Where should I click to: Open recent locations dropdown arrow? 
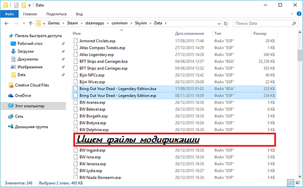[x=24, y=23]
